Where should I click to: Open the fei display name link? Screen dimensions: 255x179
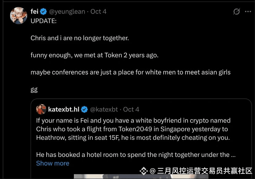coord(34,12)
